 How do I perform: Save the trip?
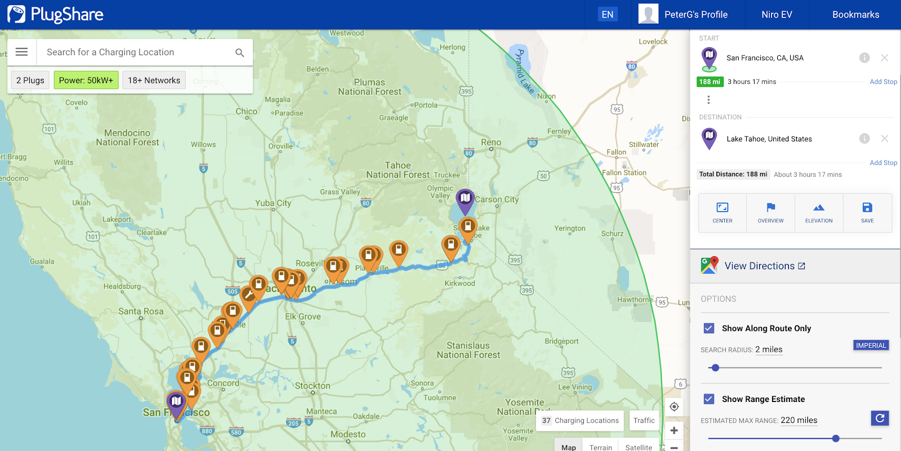[x=867, y=213]
